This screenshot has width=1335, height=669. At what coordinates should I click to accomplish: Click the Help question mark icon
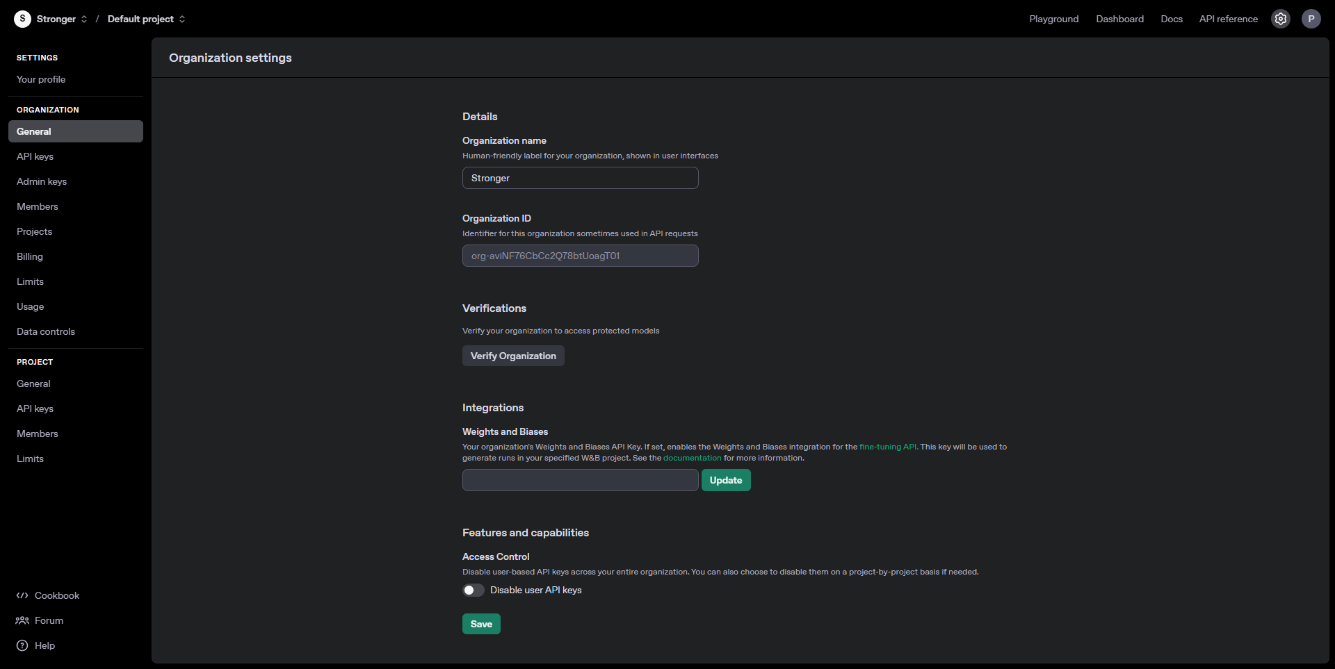[22, 645]
